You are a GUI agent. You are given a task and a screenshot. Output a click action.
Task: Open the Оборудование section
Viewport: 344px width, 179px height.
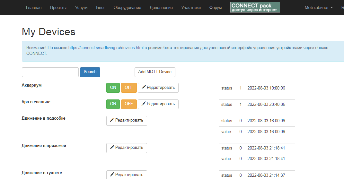pos(127,8)
